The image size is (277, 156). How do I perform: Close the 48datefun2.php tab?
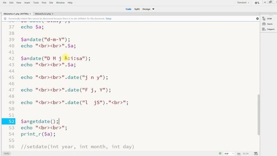click(x=52, y=14)
